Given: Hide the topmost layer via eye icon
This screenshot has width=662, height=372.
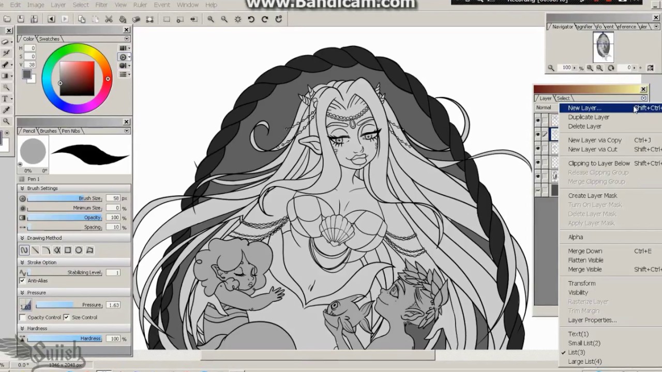Looking at the screenshot, I should pyautogui.click(x=538, y=120).
